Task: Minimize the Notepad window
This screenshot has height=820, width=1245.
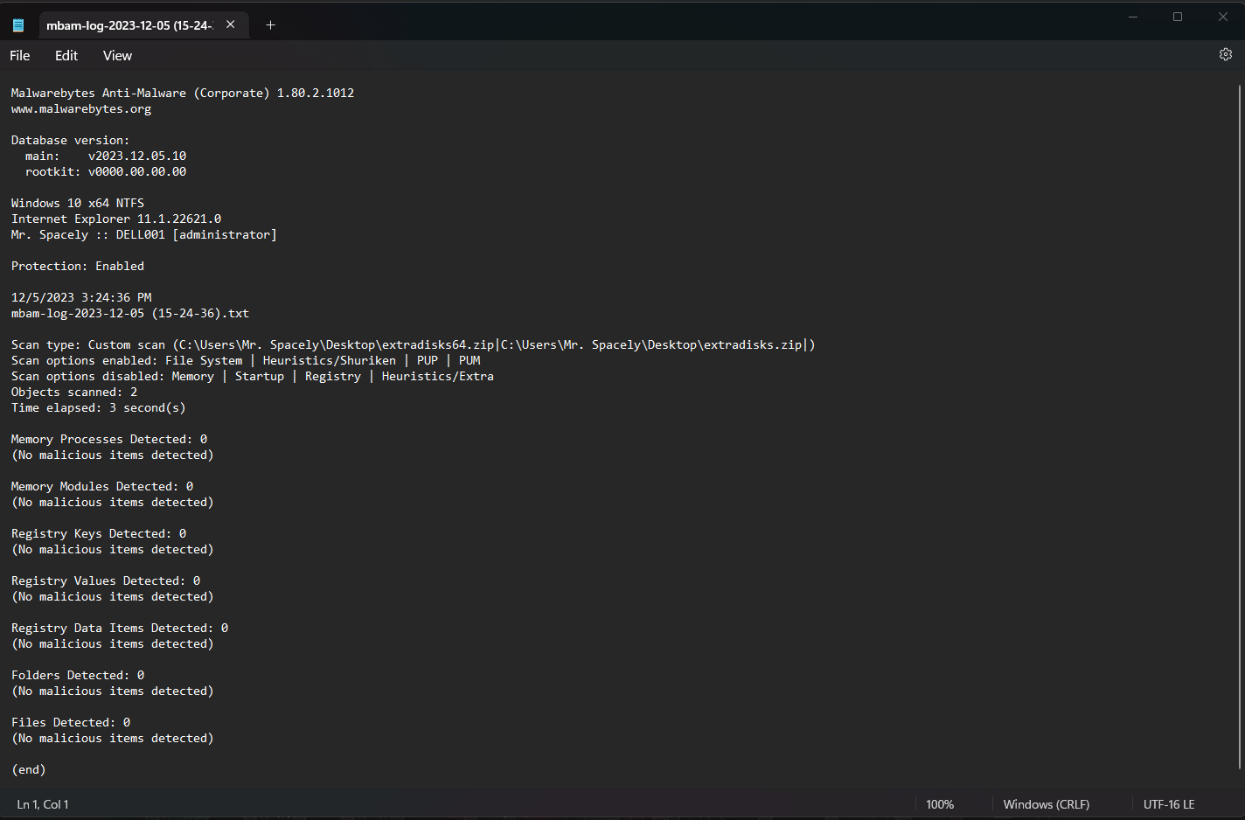Action: click(1133, 17)
